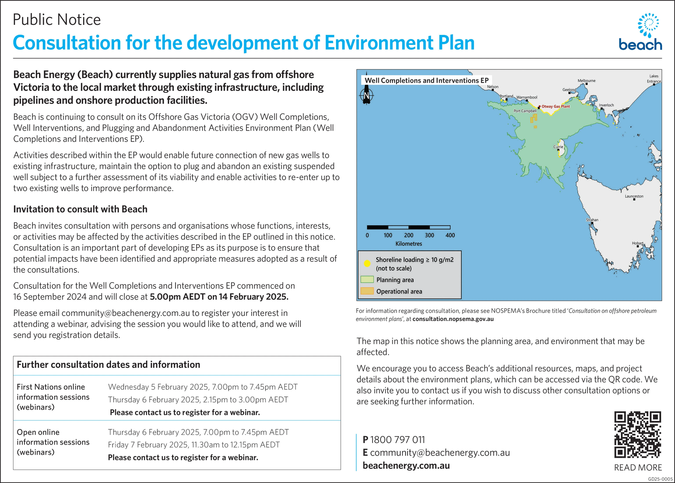Screen dimensions: 675x483
Task: Click the green Planning area legend swatch
Action: click(x=367, y=280)
